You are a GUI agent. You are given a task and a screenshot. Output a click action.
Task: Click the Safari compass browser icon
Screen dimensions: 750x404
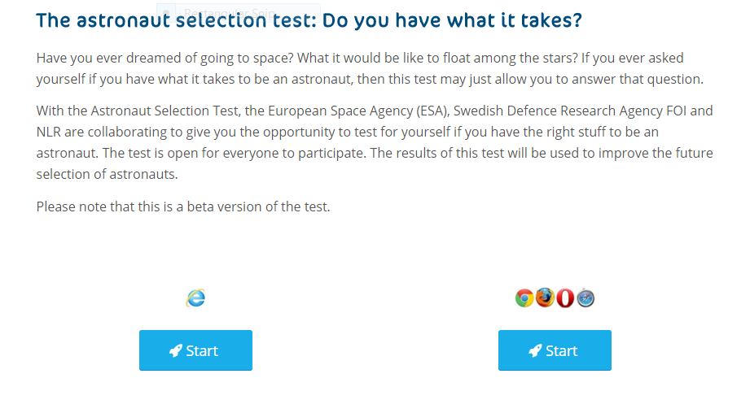click(586, 298)
